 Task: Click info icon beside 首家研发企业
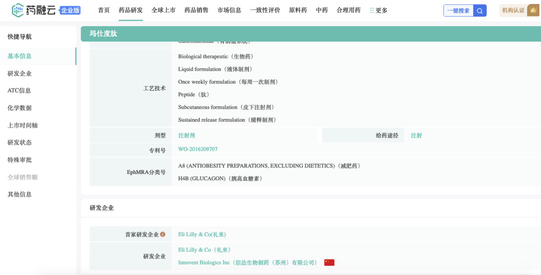point(163,234)
